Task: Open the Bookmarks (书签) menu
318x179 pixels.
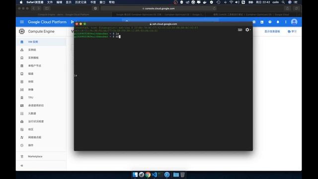Action: coord(93,2)
